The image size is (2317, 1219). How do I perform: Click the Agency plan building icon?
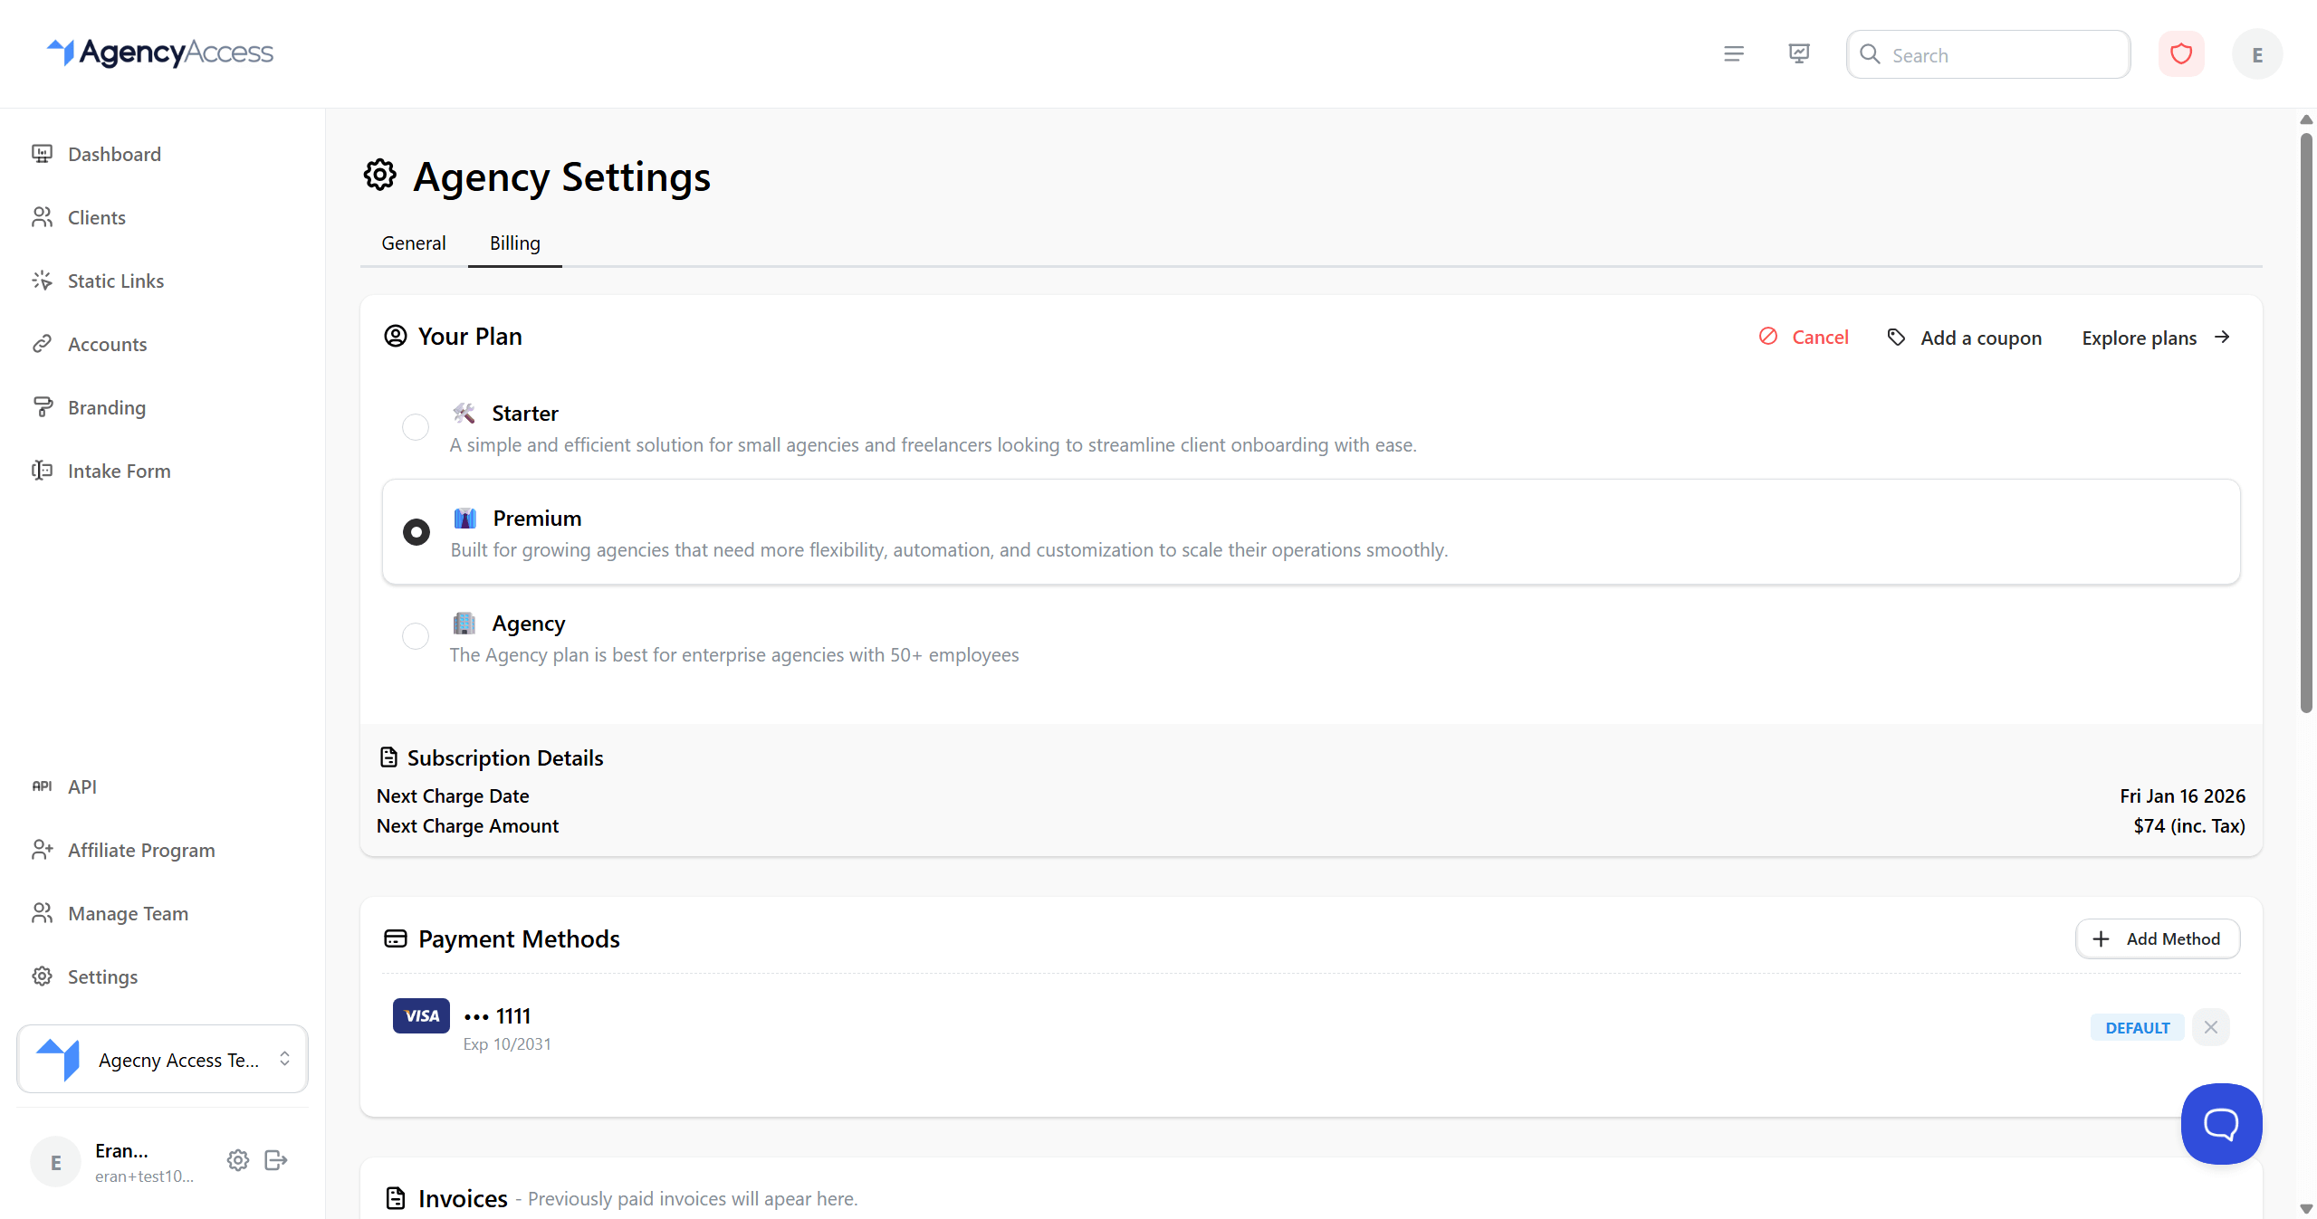[464, 624]
